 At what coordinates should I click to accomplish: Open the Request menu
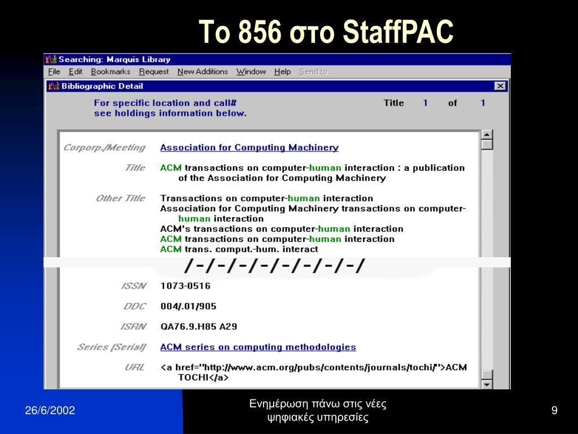point(154,72)
